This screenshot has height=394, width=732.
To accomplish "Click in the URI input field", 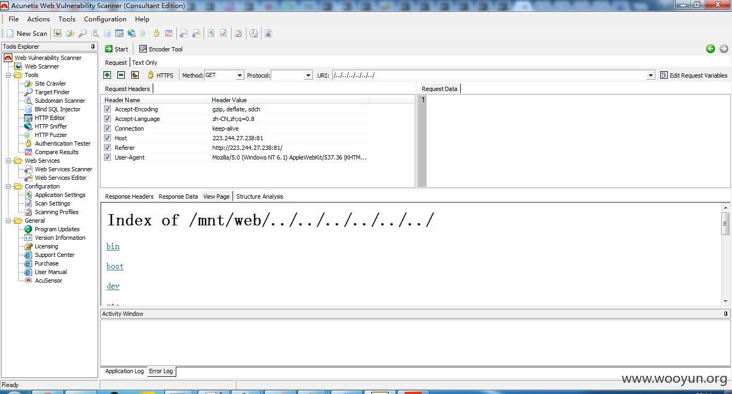I will (x=489, y=75).
